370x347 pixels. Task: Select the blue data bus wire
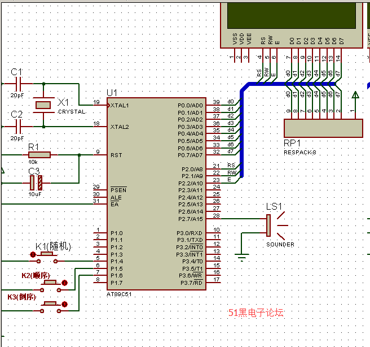coord(241,132)
